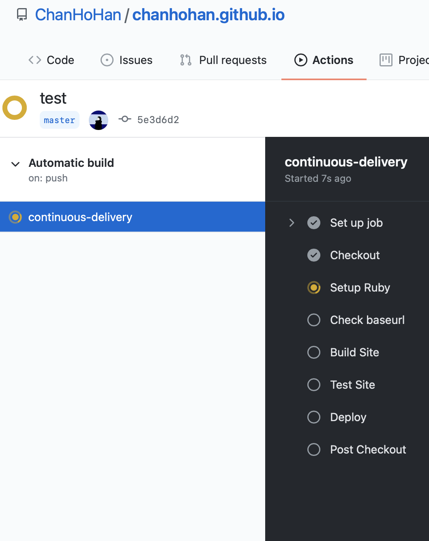Click the Actions play-circle icon
The image size is (429, 541).
[x=300, y=60]
